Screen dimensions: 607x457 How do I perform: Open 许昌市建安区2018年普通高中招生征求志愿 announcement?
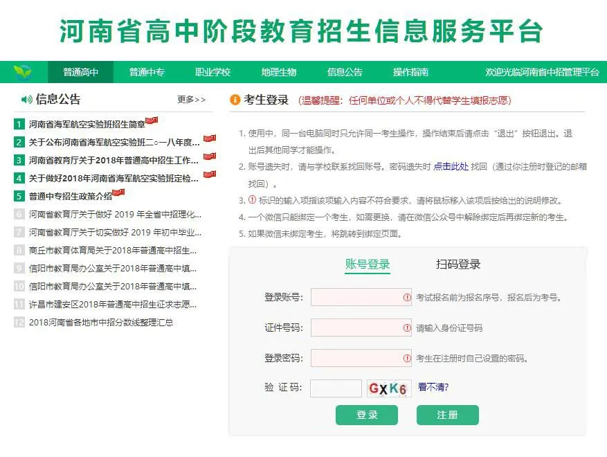[113, 305]
